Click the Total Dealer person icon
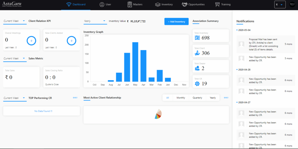Screen dimensions: 298x149 [x=197, y=68]
